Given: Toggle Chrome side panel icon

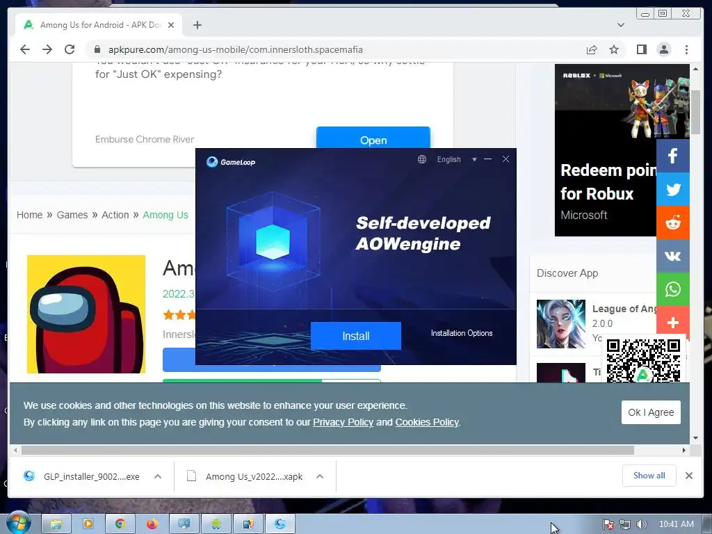Looking at the screenshot, I should point(641,49).
